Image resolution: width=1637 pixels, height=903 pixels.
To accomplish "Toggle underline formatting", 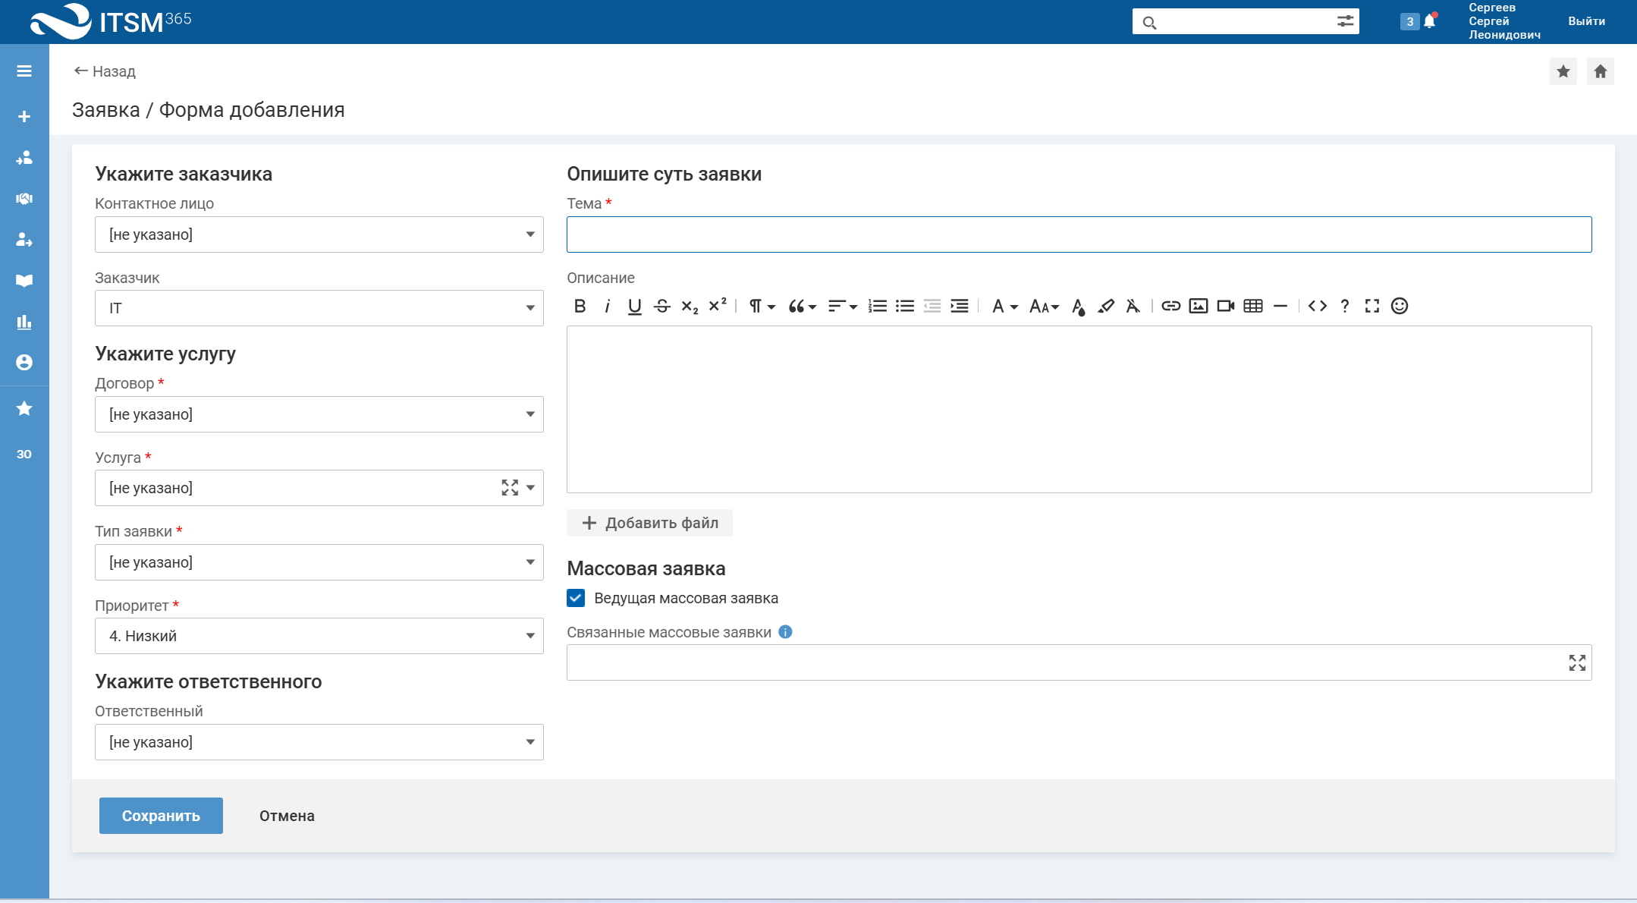I will click(635, 306).
